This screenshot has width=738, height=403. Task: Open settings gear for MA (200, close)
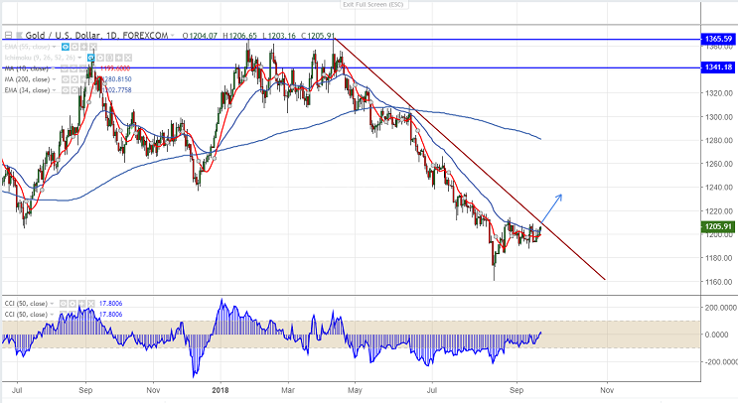click(74, 79)
